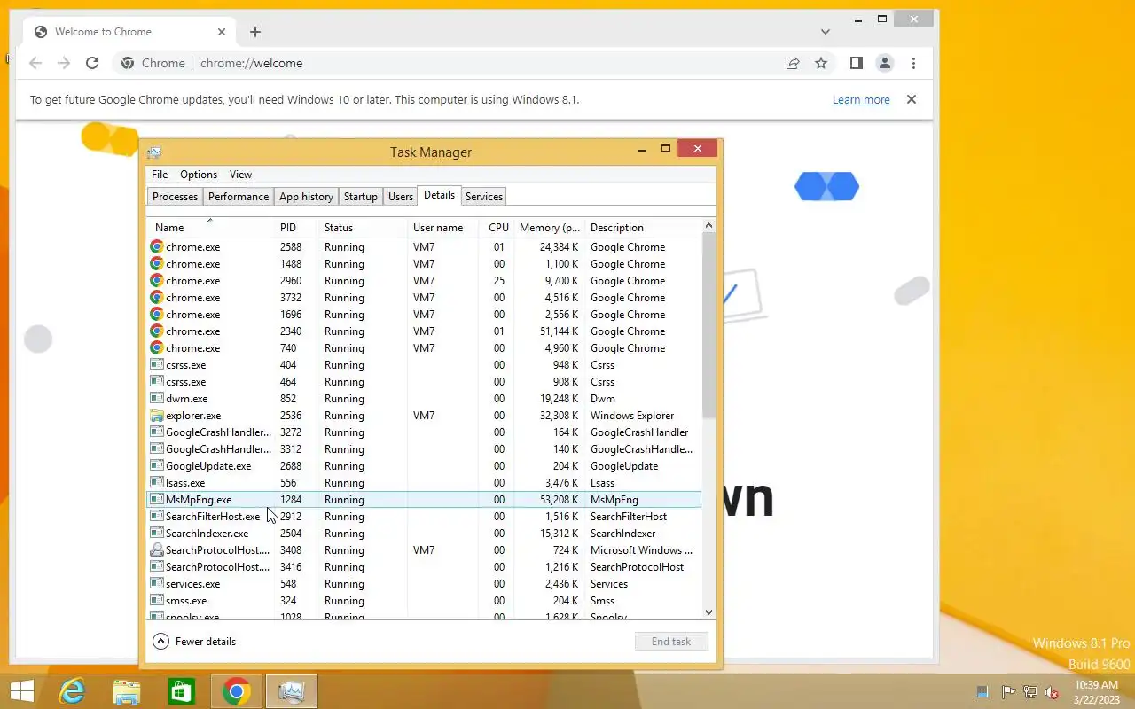Close the Welcome to Chrome tab

[x=222, y=32]
